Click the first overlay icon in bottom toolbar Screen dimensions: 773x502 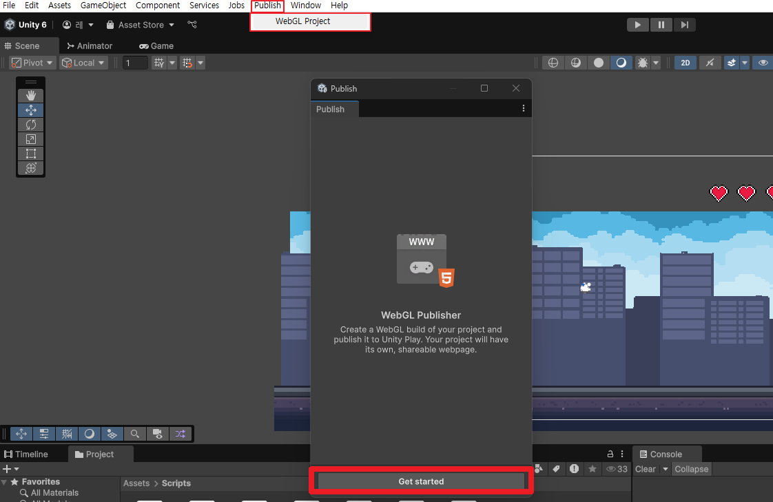pos(21,434)
